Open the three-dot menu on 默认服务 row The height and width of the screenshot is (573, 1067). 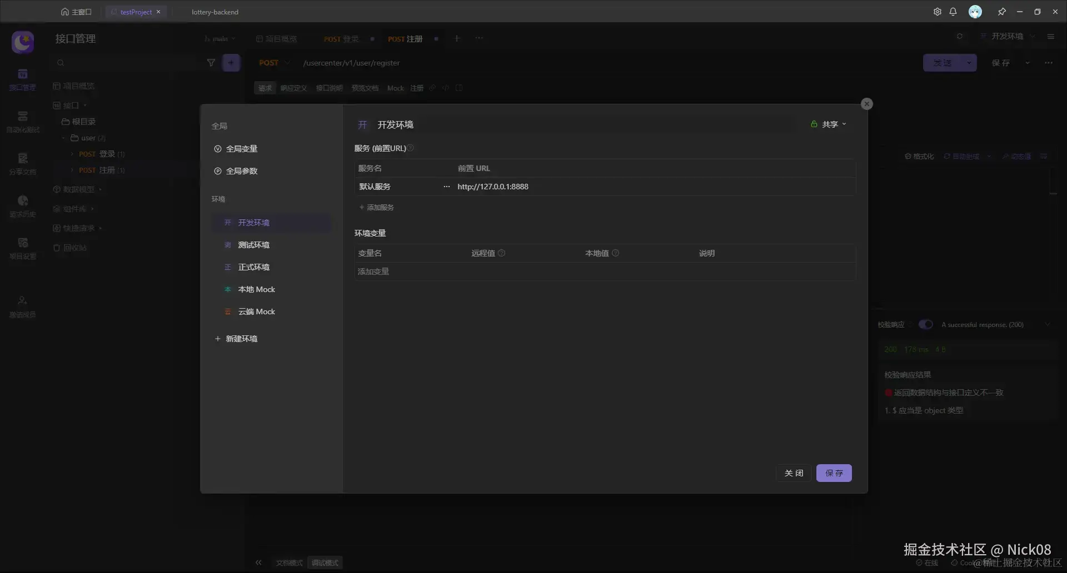[x=446, y=187]
